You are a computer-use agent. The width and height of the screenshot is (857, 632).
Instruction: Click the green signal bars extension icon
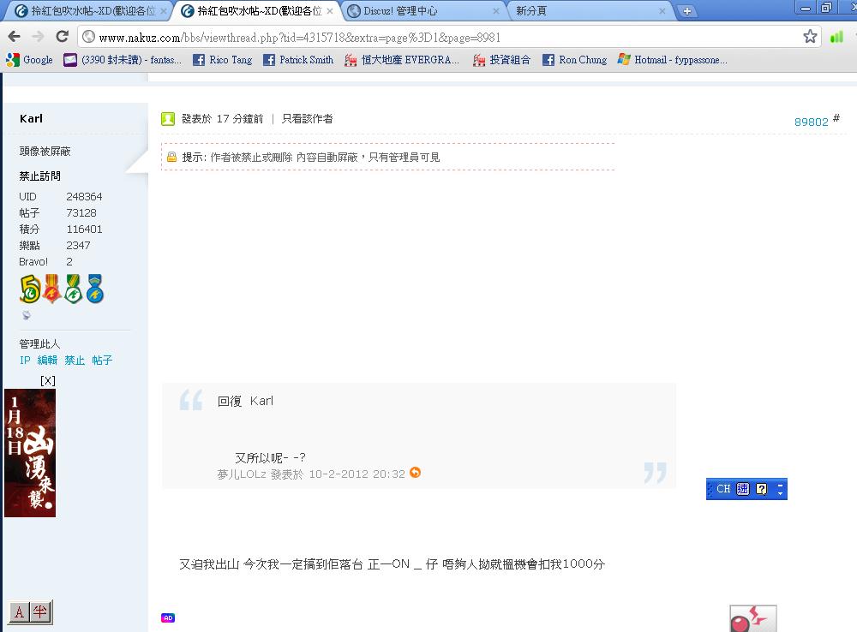(836, 37)
